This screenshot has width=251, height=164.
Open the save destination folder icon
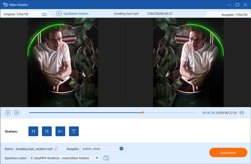coord(106,158)
